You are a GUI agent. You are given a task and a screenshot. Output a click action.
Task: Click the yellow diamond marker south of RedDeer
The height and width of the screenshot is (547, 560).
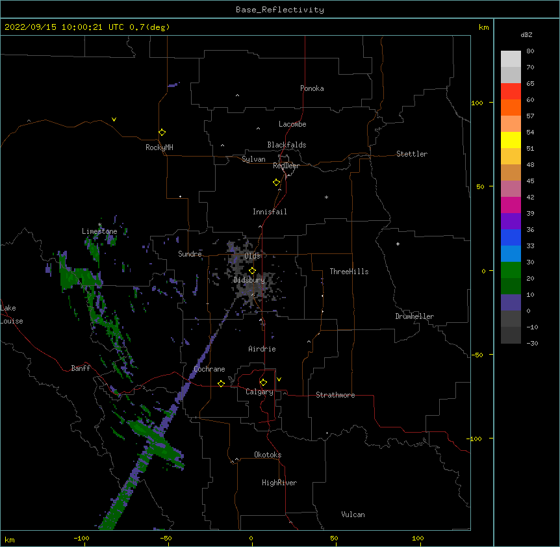(x=277, y=183)
